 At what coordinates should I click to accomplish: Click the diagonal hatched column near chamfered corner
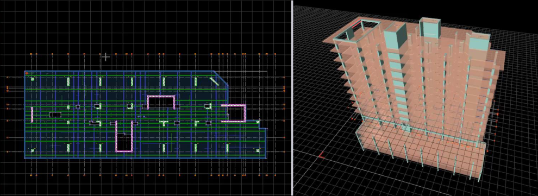click(215, 81)
